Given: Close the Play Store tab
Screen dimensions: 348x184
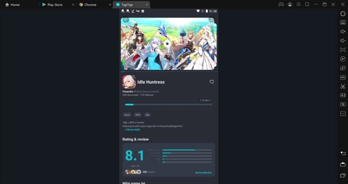Looking at the screenshot, I should point(73,5).
